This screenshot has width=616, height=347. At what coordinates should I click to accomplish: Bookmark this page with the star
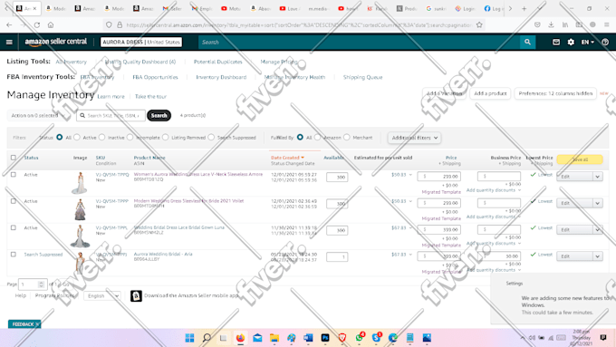coord(479,24)
